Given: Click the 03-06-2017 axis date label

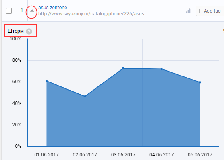Looking at the screenshot, I should point(123,155).
